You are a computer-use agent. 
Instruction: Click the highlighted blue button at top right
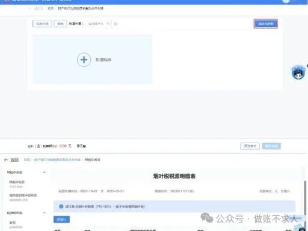coord(266,23)
